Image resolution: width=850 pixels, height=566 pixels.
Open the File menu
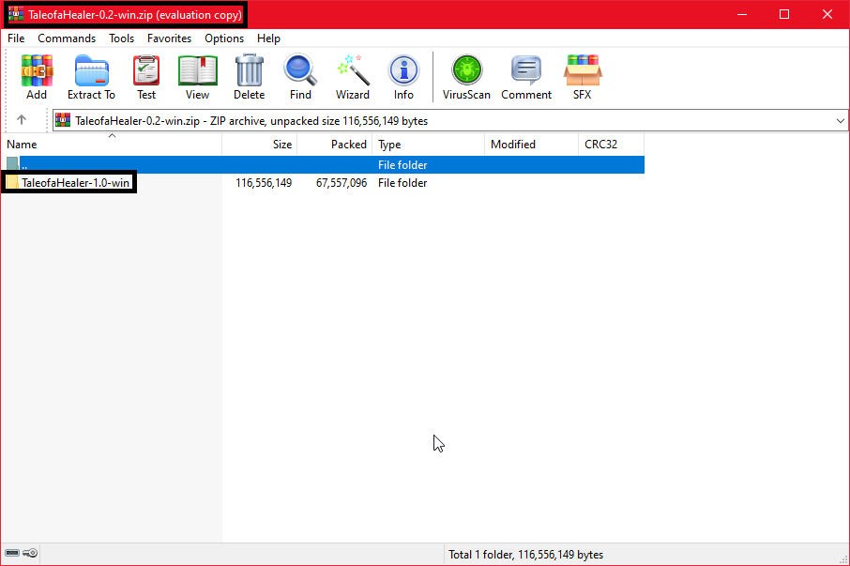16,38
